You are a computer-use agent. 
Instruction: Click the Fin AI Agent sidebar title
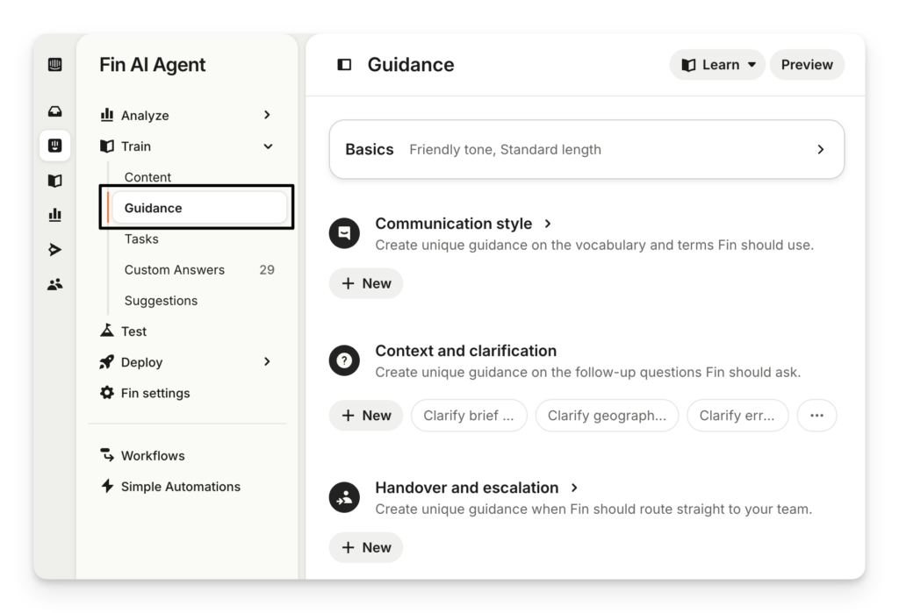click(153, 65)
